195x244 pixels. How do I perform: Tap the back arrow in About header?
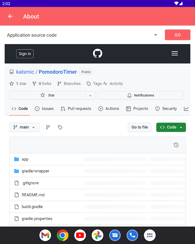pyautogui.click(x=11, y=16)
